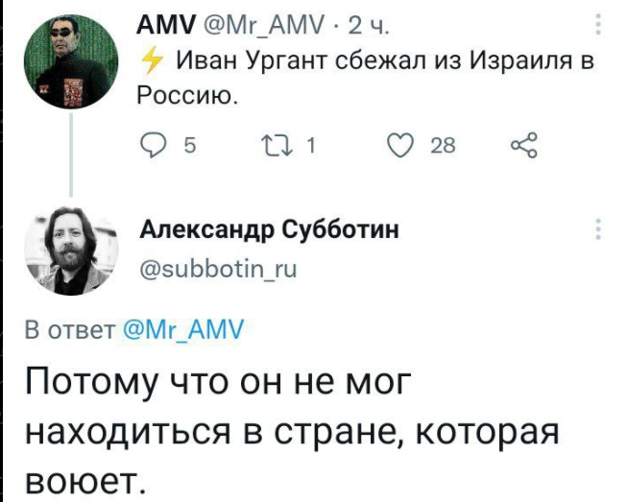The height and width of the screenshot is (502, 627).
Task: Click the tweet text about Иван Ургант
Action: [x=366, y=78]
